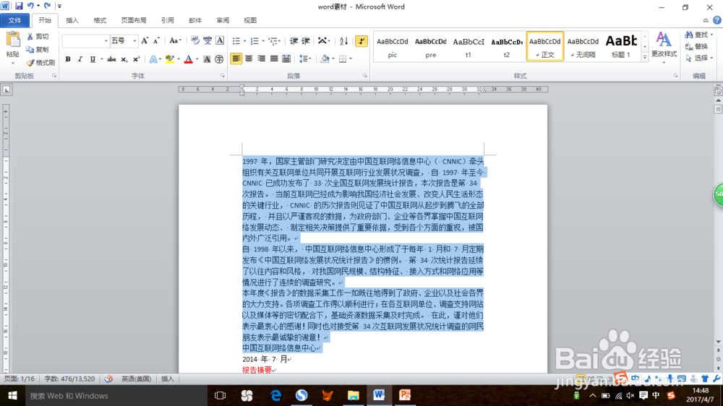Save document via quick access icon
This screenshot has width=723, height=406.
pos(19,6)
